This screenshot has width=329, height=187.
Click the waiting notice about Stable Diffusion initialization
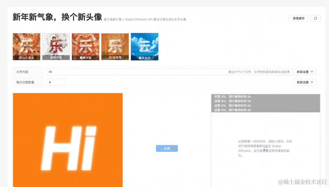(265, 146)
